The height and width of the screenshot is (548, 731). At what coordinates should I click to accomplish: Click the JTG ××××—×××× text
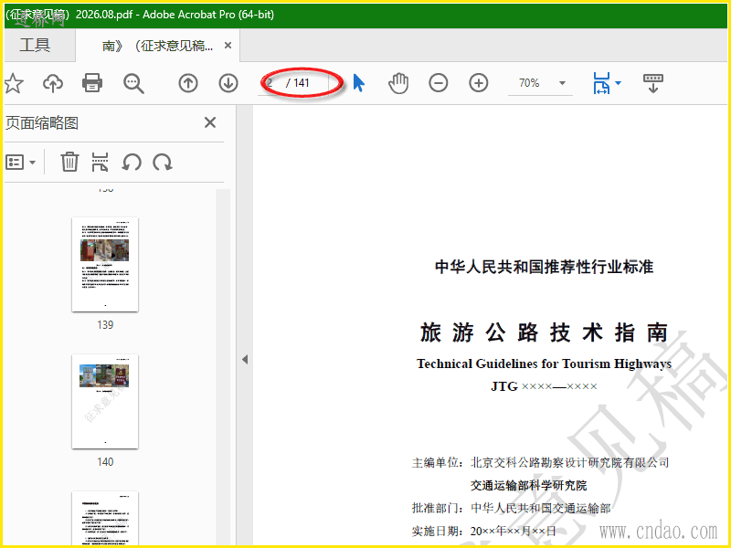tap(544, 386)
